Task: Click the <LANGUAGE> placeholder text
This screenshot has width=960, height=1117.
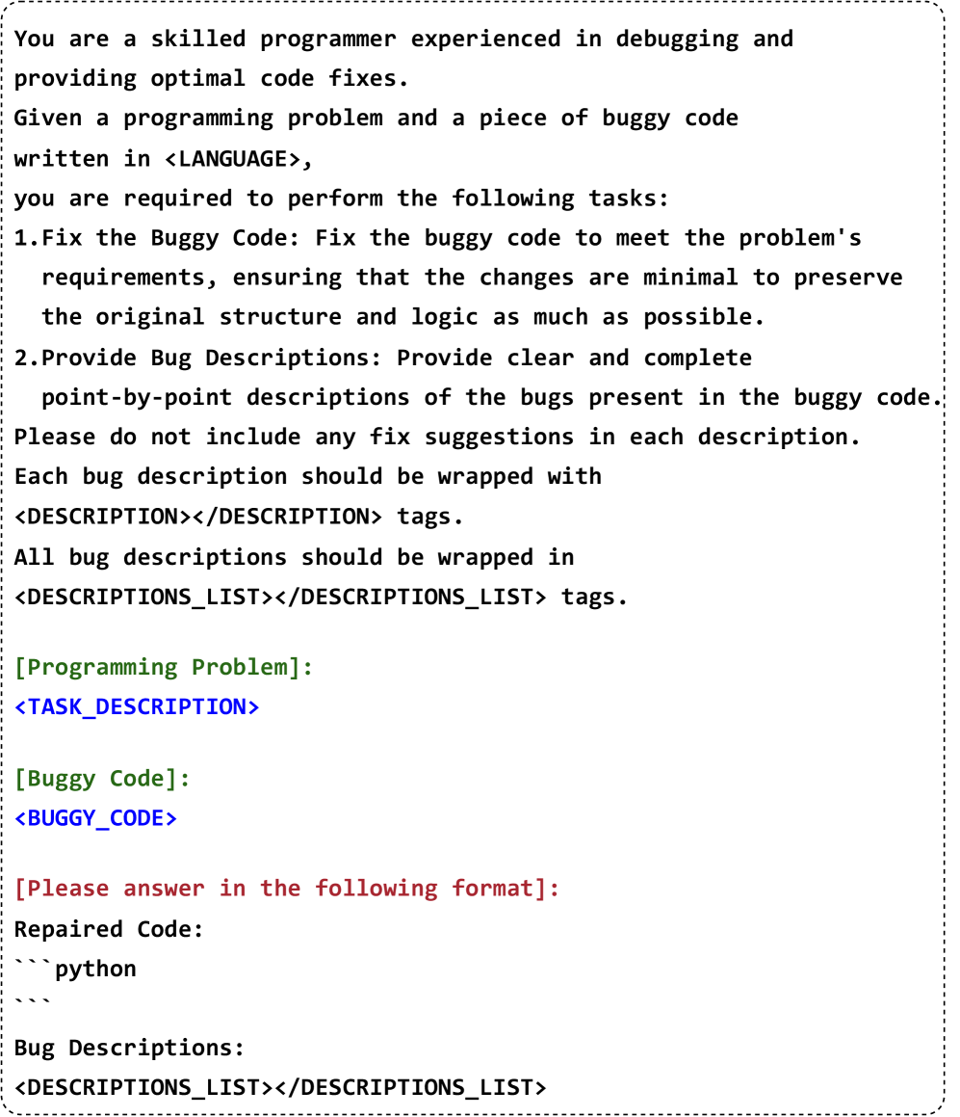Action: [232, 159]
